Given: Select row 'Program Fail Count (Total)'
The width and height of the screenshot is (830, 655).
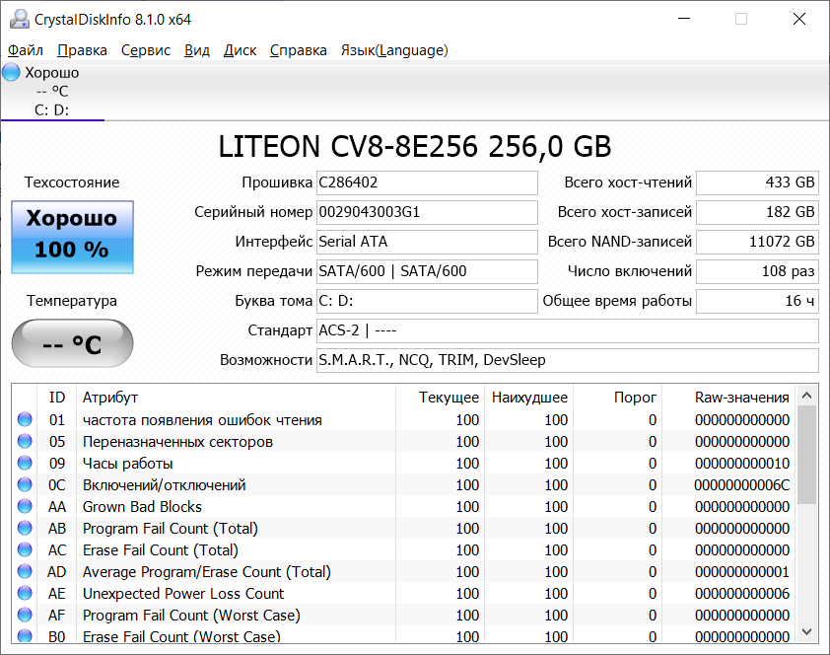Looking at the screenshot, I should (404, 529).
